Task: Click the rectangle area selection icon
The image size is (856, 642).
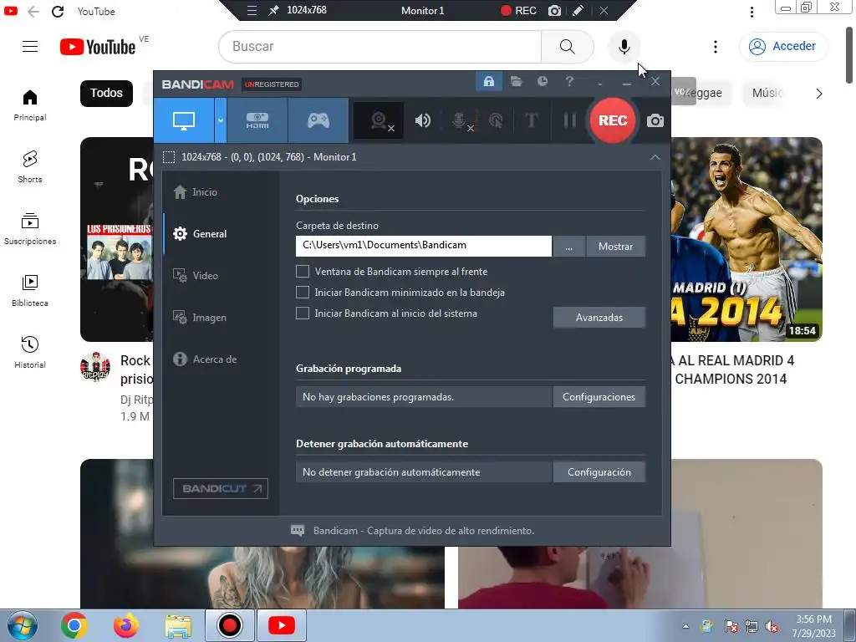Action: 169,157
